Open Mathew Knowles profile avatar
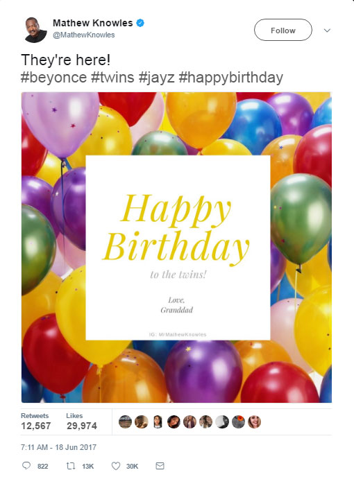This screenshot has width=354, height=477. [x=35, y=30]
